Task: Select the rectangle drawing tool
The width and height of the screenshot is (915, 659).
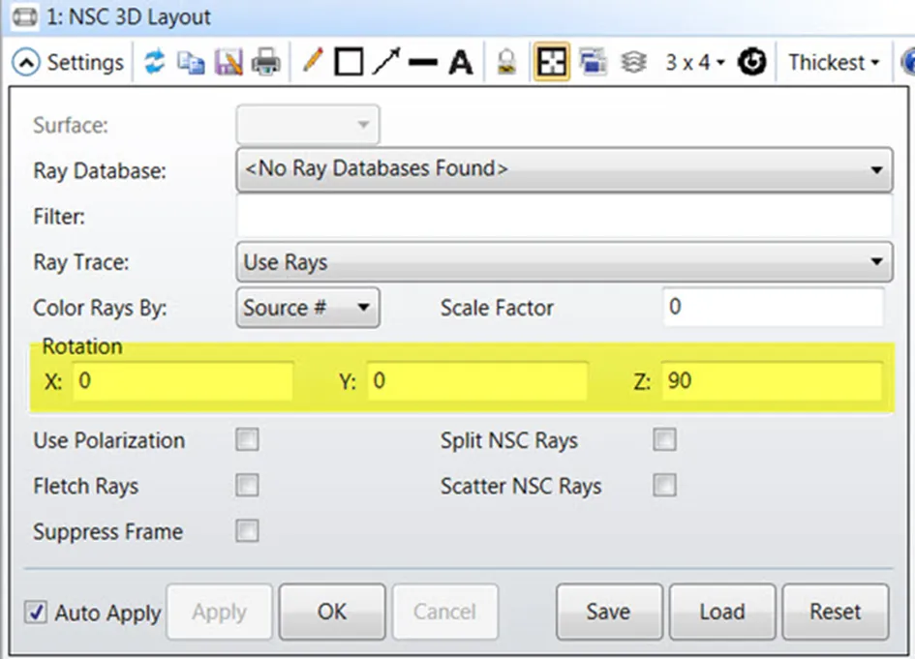Action: click(349, 62)
